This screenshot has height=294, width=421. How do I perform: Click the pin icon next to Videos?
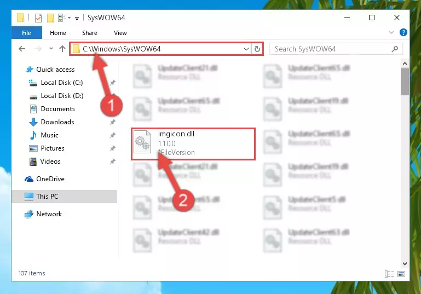coord(112,162)
